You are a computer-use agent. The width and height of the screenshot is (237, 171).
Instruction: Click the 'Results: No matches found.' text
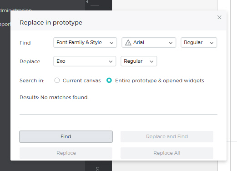[54, 97]
